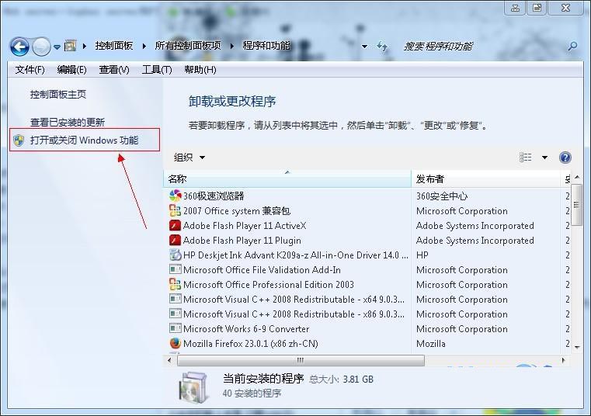Click the Mozilla publisher cell
591x416 pixels.
431,344
